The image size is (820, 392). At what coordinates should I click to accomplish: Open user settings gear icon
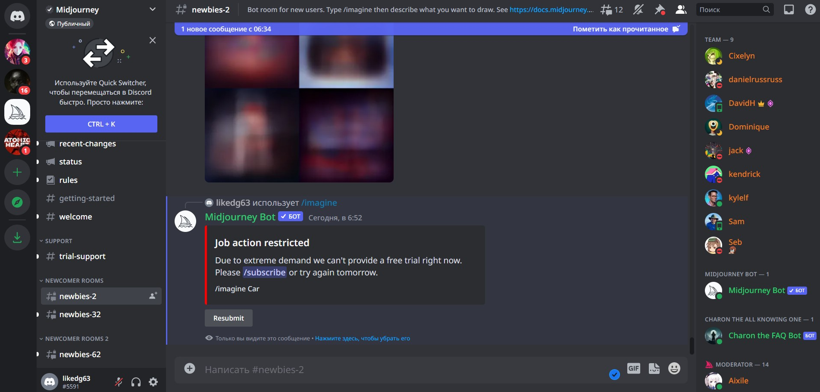pyautogui.click(x=153, y=382)
